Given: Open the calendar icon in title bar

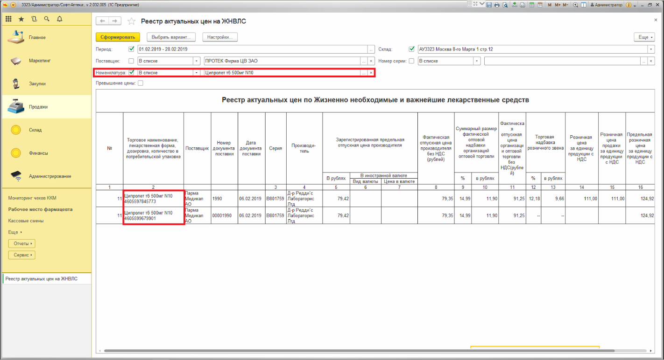Looking at the screenshot, I should [540, 5].
